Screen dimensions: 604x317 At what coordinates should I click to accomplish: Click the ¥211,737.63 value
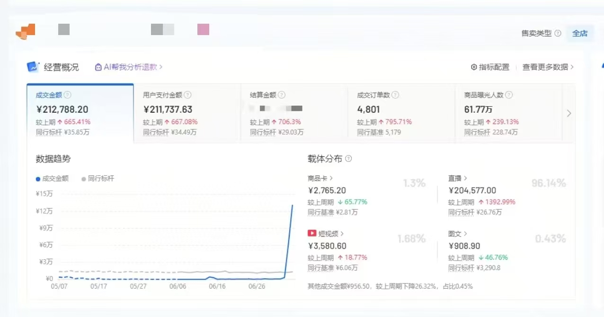pyautogui.click(x=168, y=109)
